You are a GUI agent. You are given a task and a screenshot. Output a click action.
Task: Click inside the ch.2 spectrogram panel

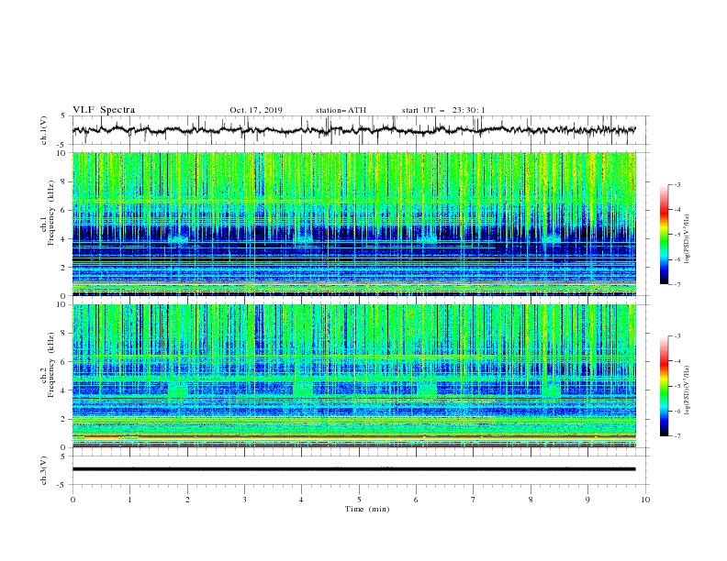pos(354,376)
